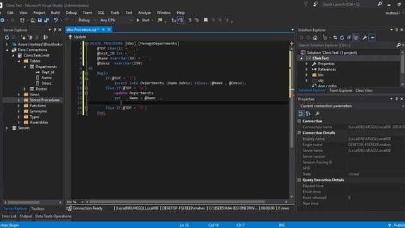
Task: Click the New Project toolbar icon
Action: pyautogui.click(x=23, y=20)
